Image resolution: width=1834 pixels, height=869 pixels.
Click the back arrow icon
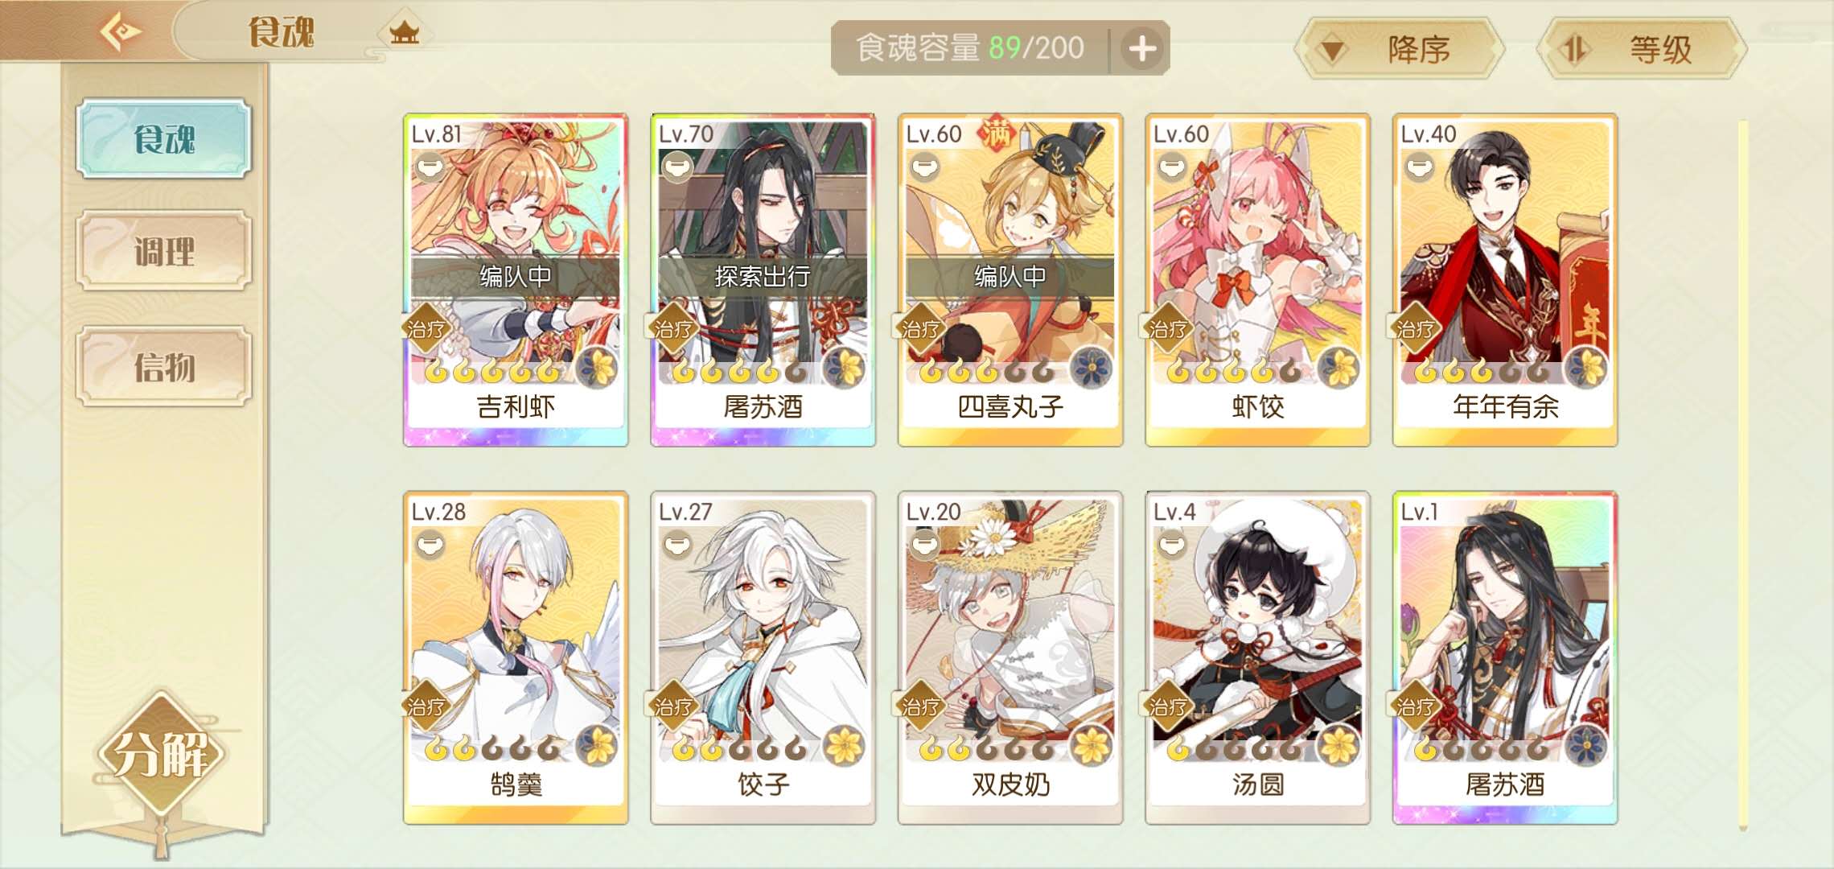(121, 32)
